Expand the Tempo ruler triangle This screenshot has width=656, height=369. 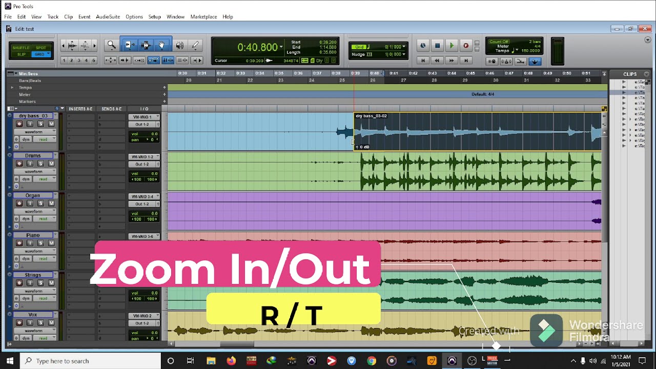click(x=12, y=88)
